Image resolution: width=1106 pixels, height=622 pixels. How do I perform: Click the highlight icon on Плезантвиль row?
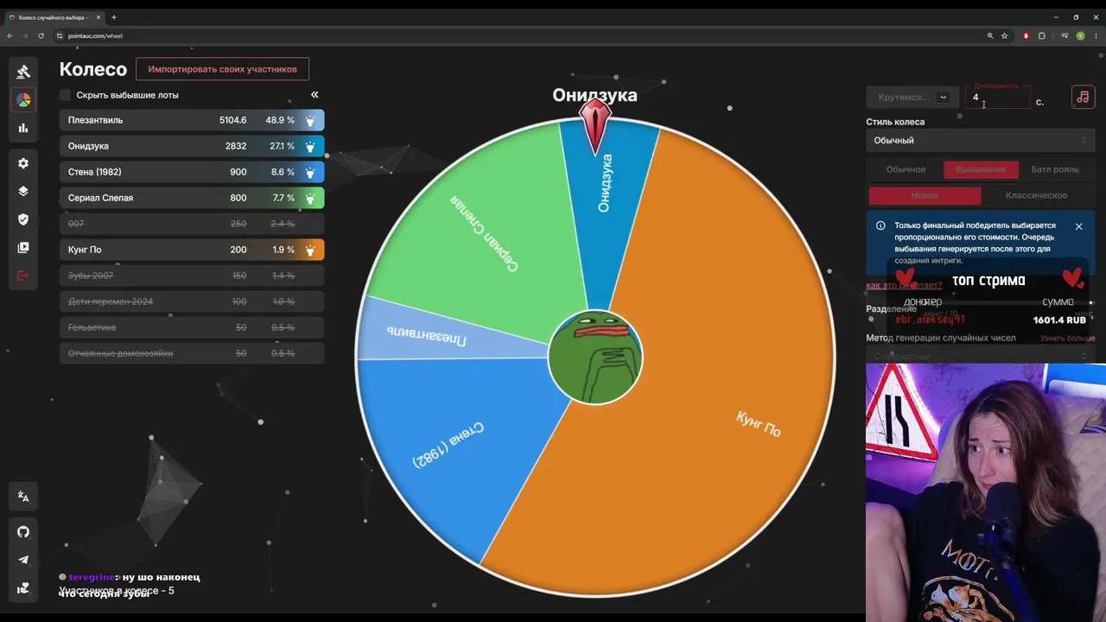(310, 121)
